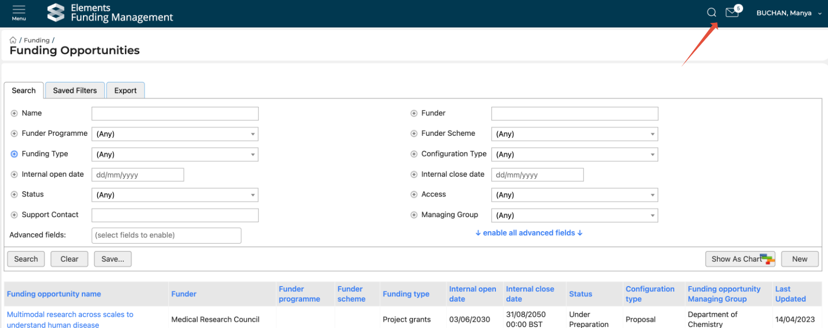Click the Internal open date field
This screenshot has width=828, height=328.
137,175
